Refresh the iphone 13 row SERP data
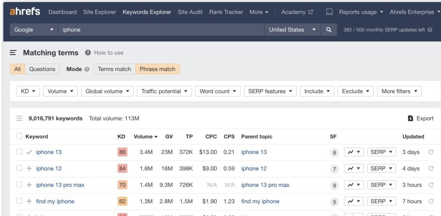Image resolution: width=441 pixels, height=216 pixels. tap(431, 152)
